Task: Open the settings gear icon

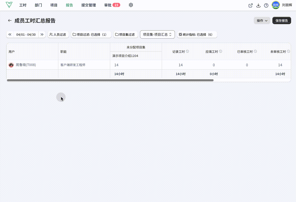Action: coord(131,5)
